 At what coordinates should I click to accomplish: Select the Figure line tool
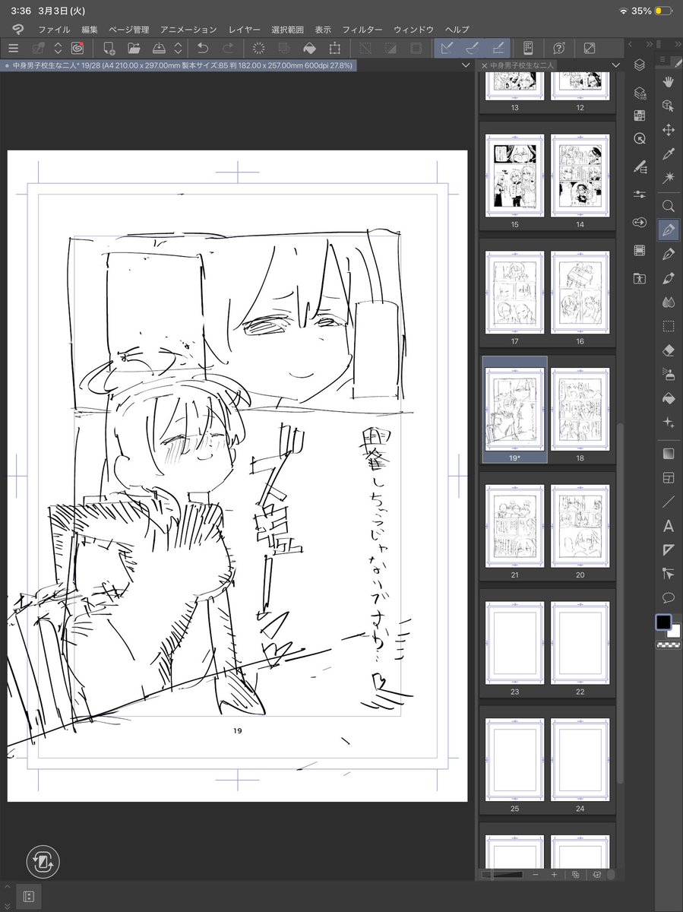669,502
